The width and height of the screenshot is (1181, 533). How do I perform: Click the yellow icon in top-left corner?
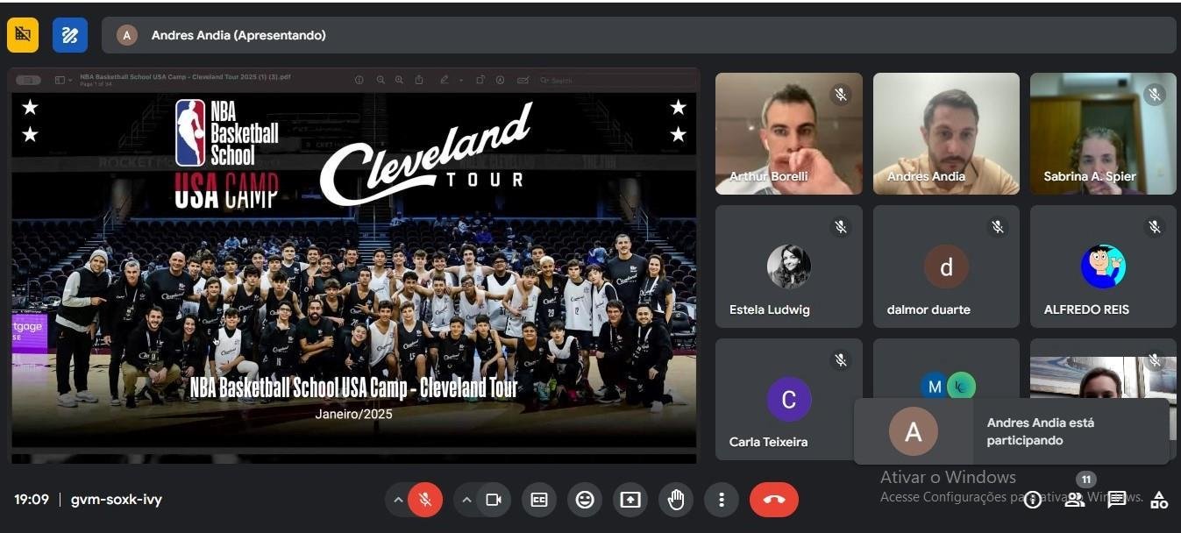click(23, 35)
